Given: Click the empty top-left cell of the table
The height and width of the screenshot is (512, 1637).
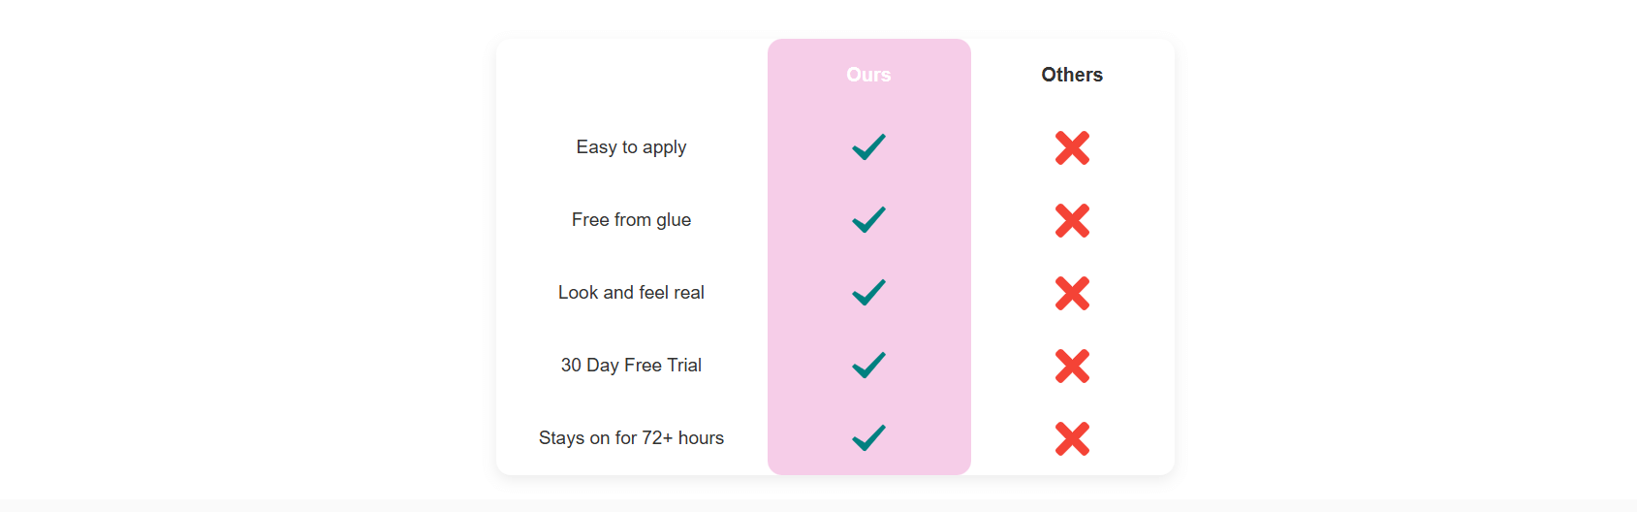Looking at the screenshot, I should pos(631,75).
